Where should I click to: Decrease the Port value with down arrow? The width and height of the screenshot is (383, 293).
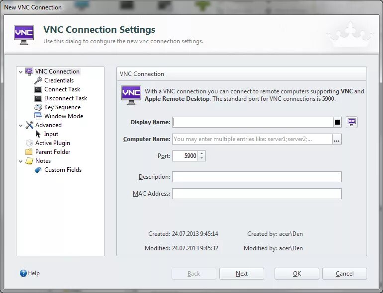(x=202, y=158)
